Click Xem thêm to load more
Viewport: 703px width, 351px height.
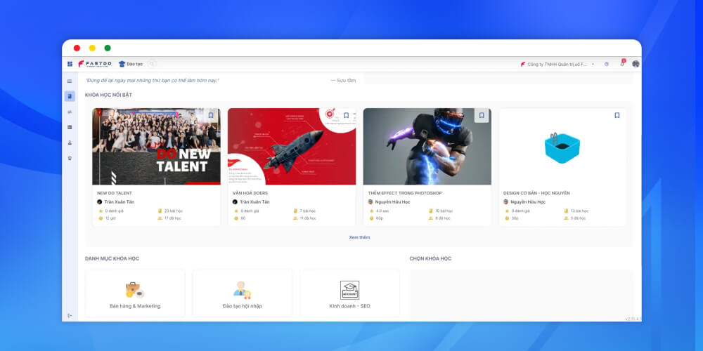(x=359, y=237)
